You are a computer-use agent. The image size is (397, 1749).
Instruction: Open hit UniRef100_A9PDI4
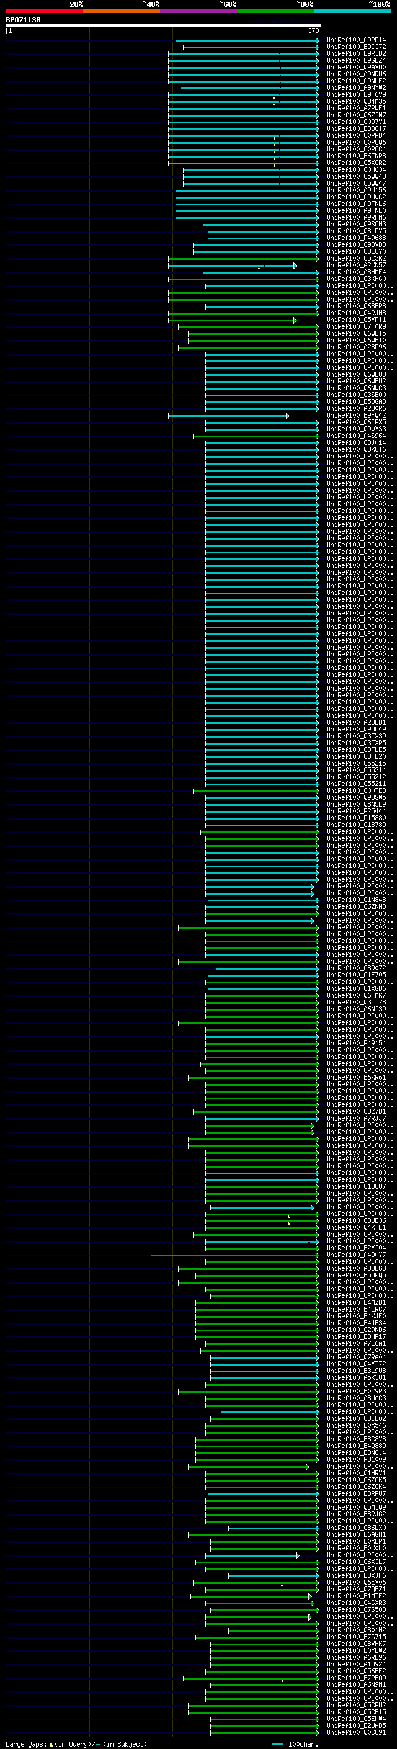pos(356,40)
